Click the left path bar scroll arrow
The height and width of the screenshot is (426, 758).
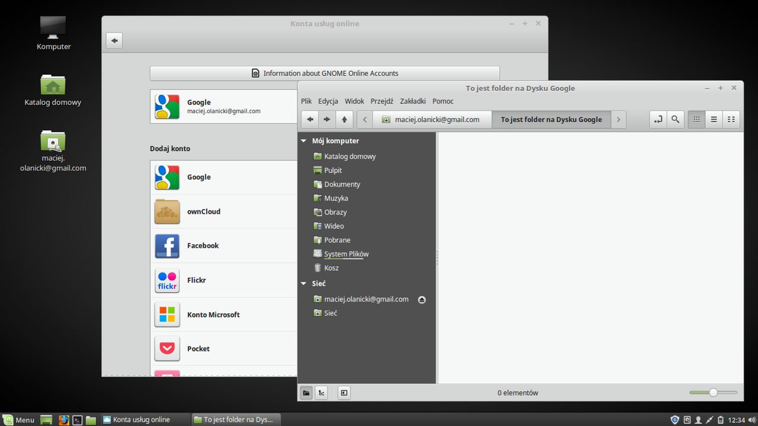point(365,119)
